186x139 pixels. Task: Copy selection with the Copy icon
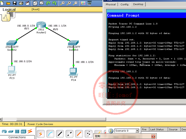pos(35,3)
